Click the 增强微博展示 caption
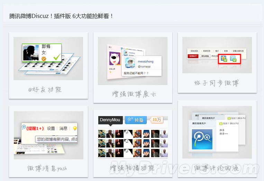Image resolution: width=264 pixels, height=181 pixels. (134, 94)
